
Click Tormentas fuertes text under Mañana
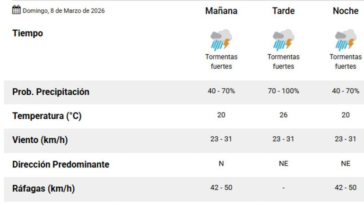pos(221,62)
